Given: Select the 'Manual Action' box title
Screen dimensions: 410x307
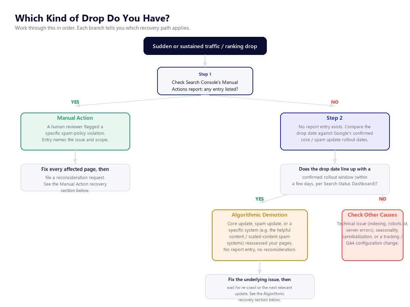Looking at the screenshot, I should point(75,118).
